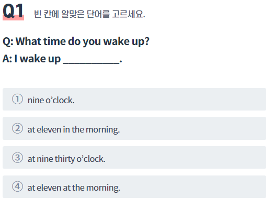Click the "Q:" label before the question

pyautogui.click(x=8, y=42)
